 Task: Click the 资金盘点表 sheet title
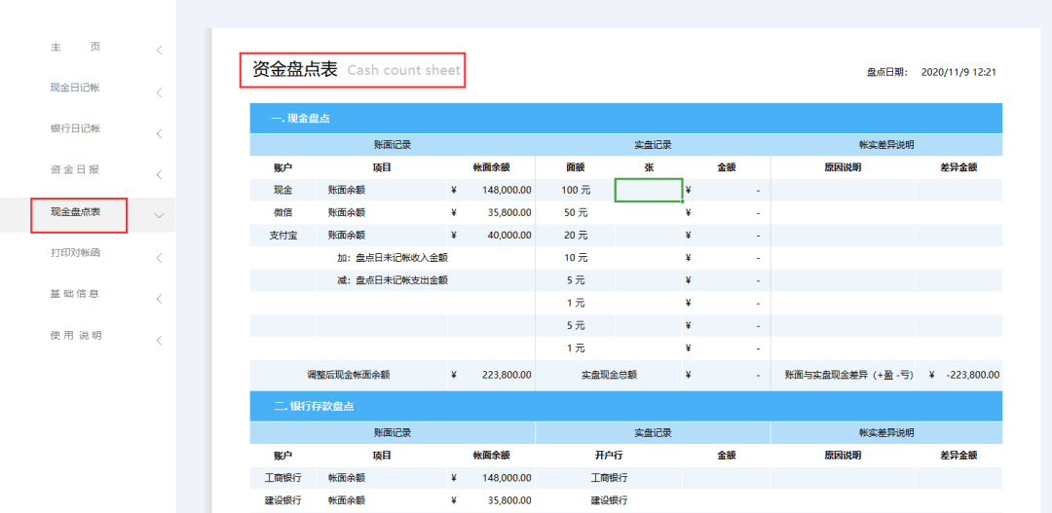pyautogui.click(x=294, y=70)
